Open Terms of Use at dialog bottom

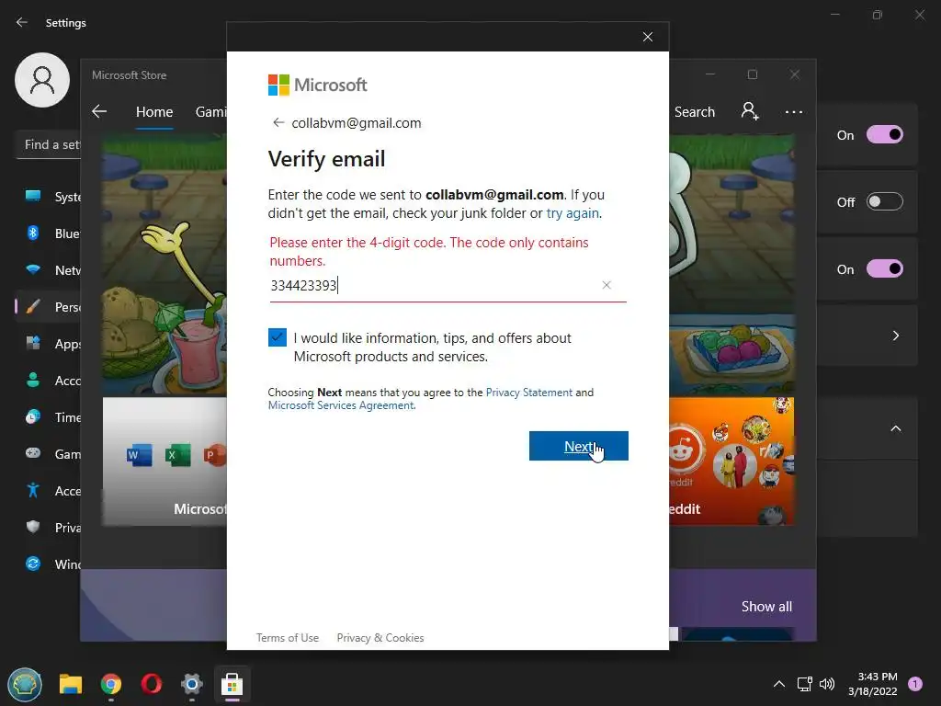[288, 638]
